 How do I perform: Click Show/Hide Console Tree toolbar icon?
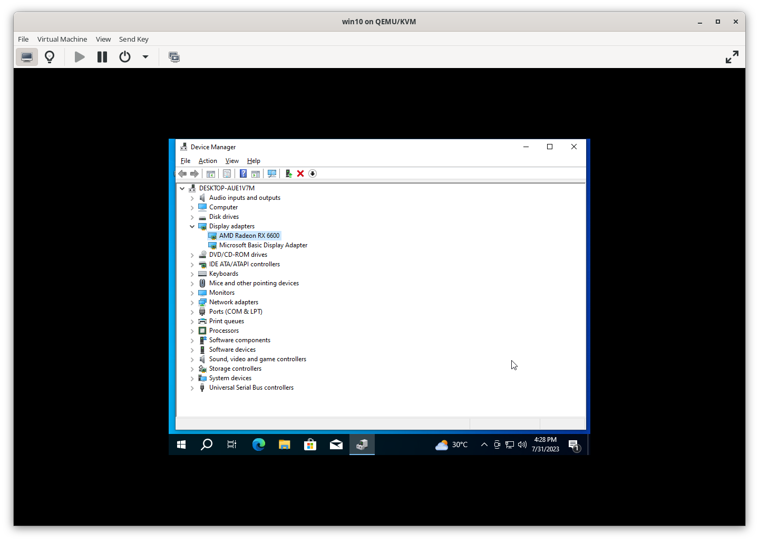(x=211, y=173)
